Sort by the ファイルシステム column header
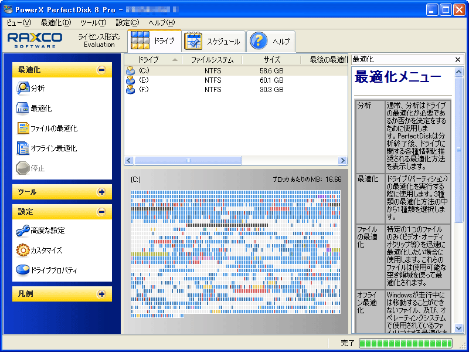Screen dimensions: 469x352 coord(212,60)
